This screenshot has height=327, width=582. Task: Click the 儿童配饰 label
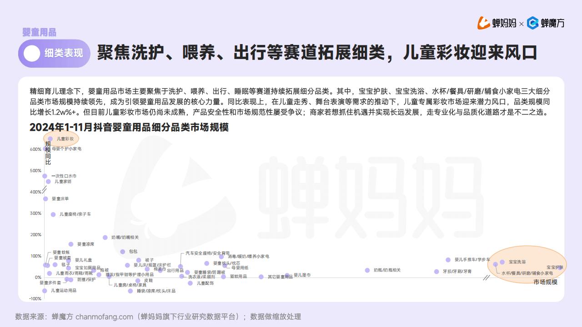pyautogui.click(x=205, y=283)
